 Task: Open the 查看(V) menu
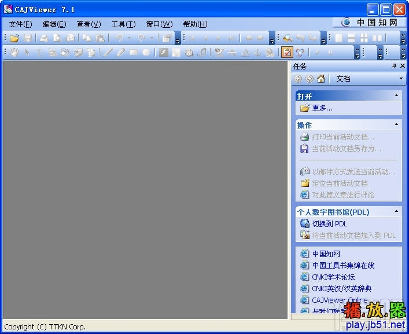point(89,24)
